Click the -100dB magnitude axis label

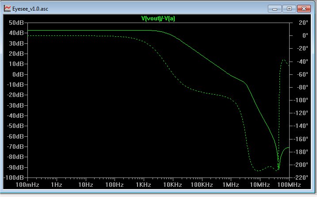[x=14, y=178]
